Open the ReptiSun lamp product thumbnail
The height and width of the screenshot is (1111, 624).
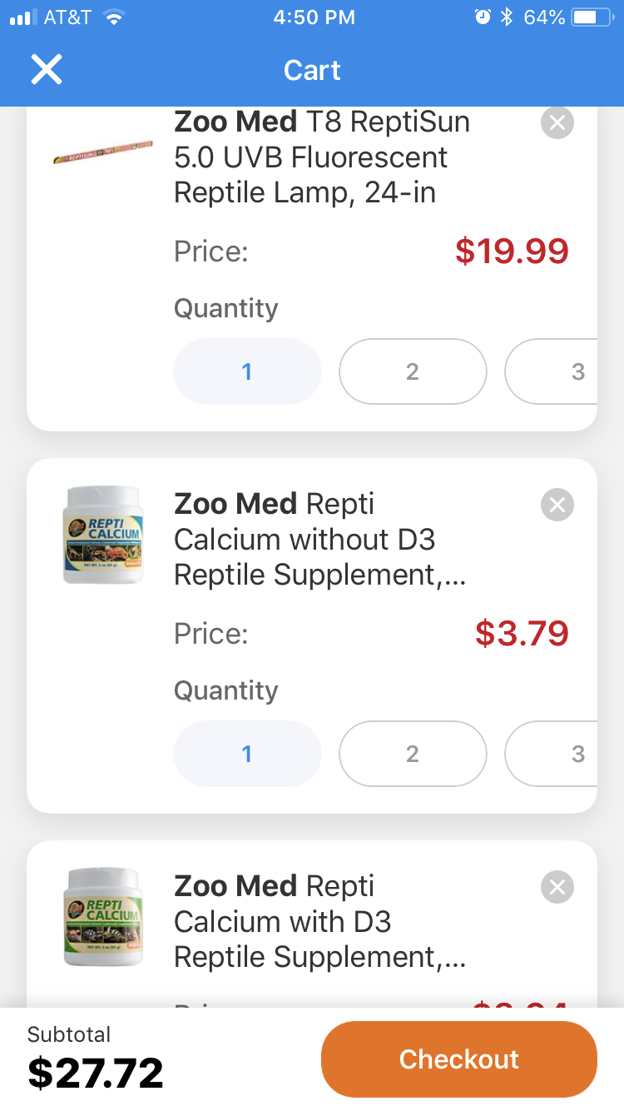(x=102, y=155)
